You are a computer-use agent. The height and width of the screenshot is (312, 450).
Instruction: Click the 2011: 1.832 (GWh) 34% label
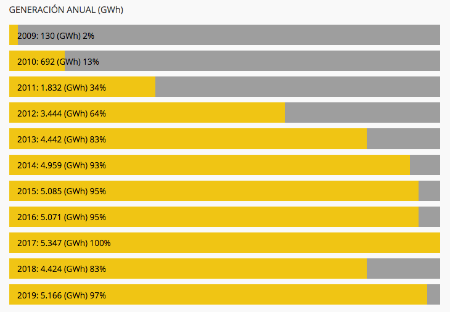(x=62, y=88)
